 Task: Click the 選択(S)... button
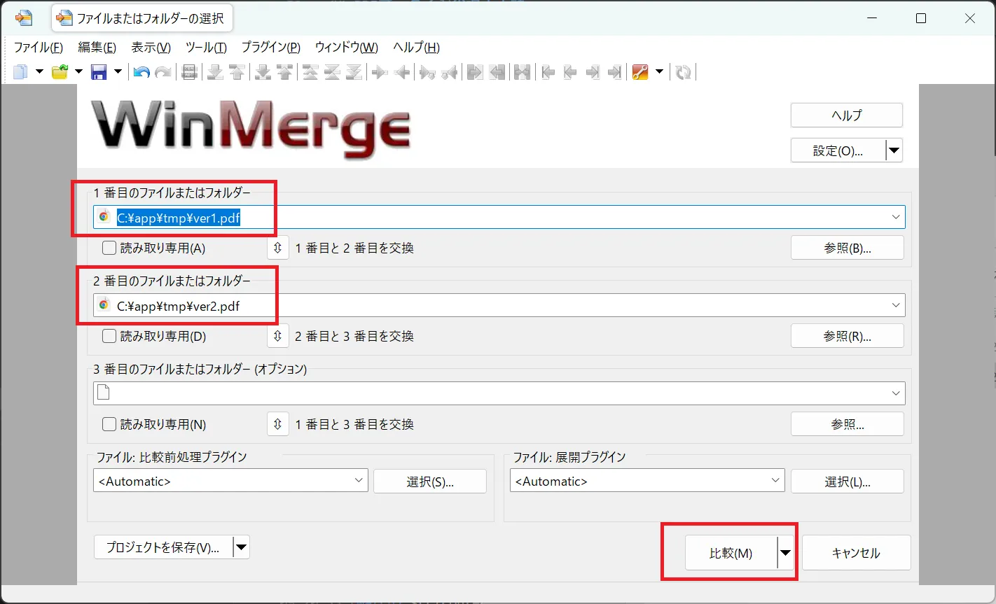pos(430,482)
